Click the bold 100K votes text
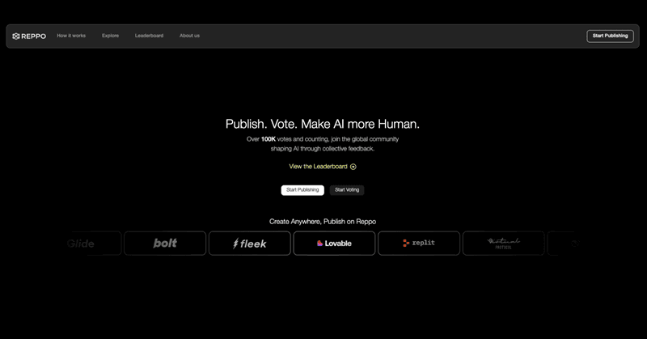The height and width of the screenshot is (339, 647). 269,139
